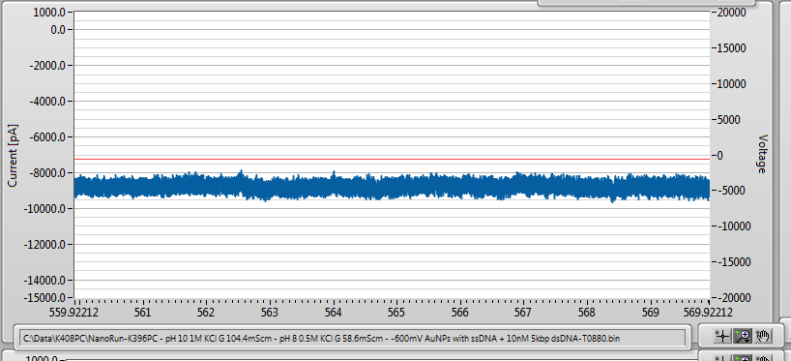Click the -6000.0 value on the current axis

point(48,137)
